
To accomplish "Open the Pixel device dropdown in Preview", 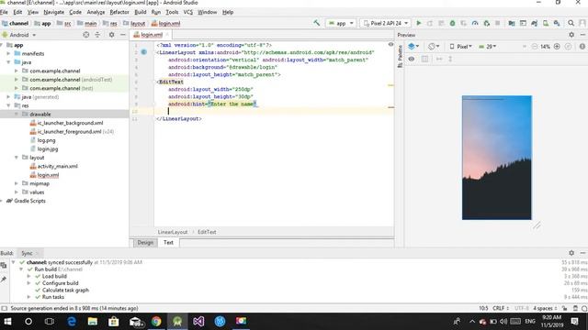I will (x=461, y=47).
